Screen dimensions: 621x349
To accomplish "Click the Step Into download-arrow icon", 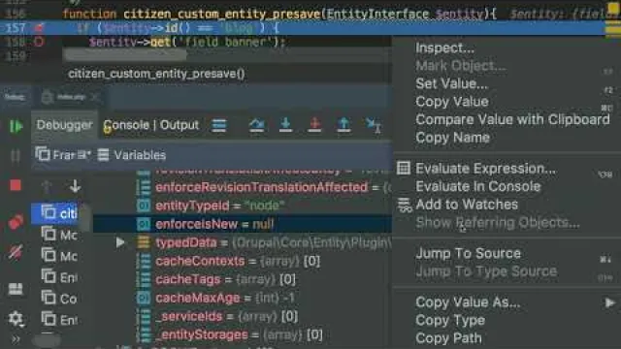I will click(285, 125).
